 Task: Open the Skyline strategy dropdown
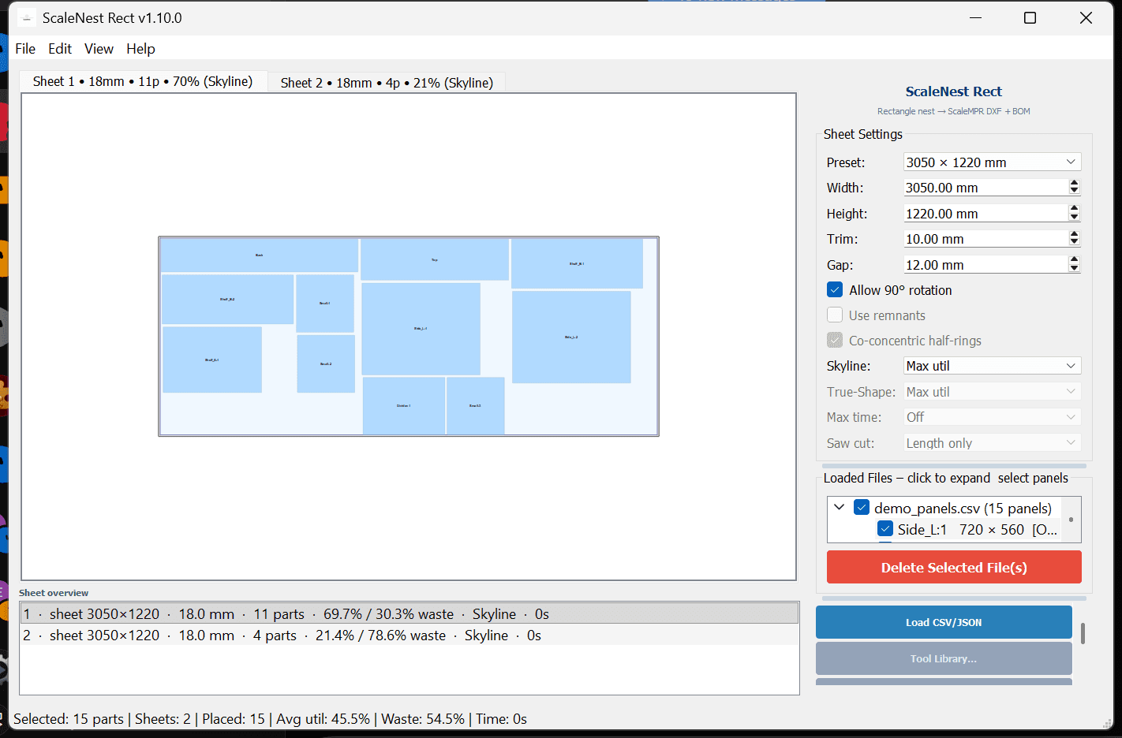pyautogui.click(x=992, y=366)
